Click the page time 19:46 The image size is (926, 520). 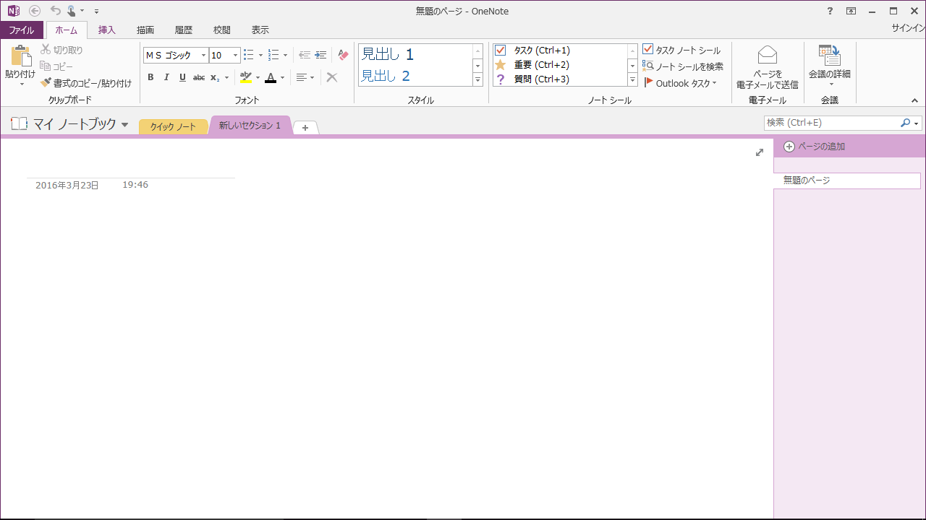[x=135, y=185]
